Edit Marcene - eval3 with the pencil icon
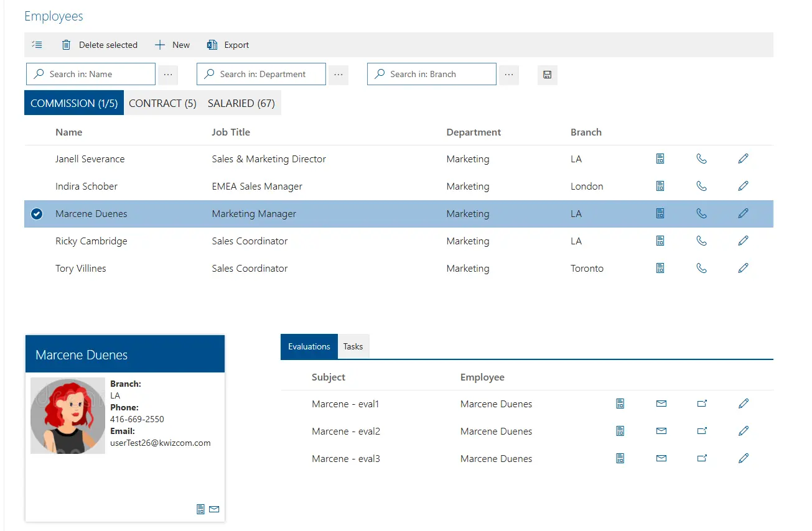The image size is (812, 531). pos(743,458)
